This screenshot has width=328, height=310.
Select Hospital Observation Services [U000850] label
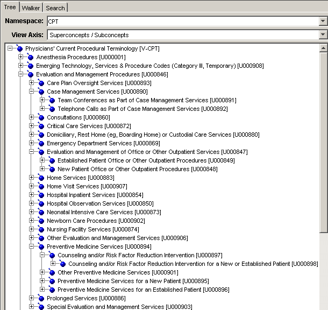(100, 203)
